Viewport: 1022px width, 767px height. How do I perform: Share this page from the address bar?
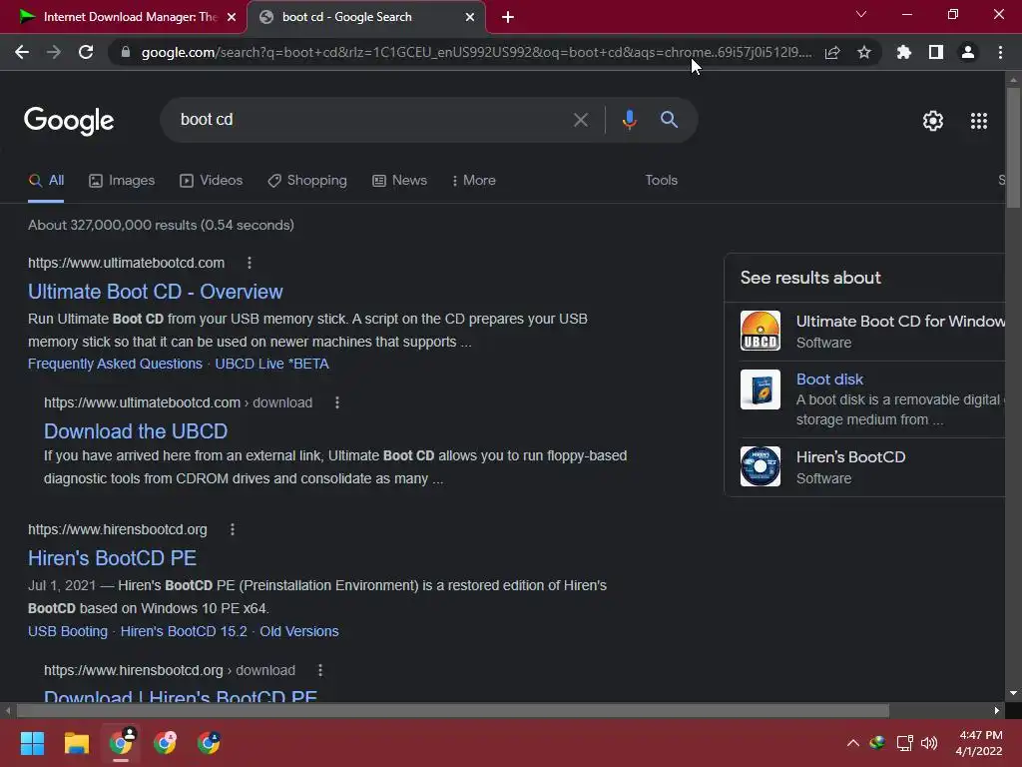832,52
